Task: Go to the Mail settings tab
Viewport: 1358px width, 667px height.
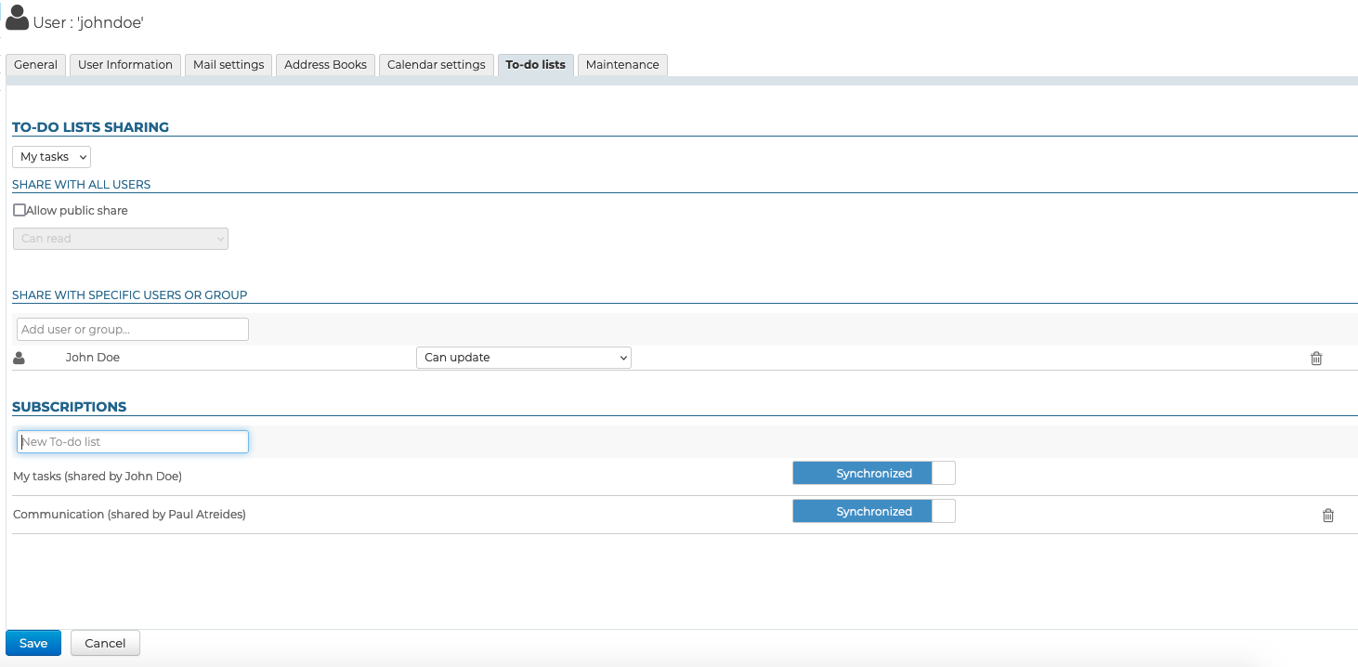Action: point(229,65)
